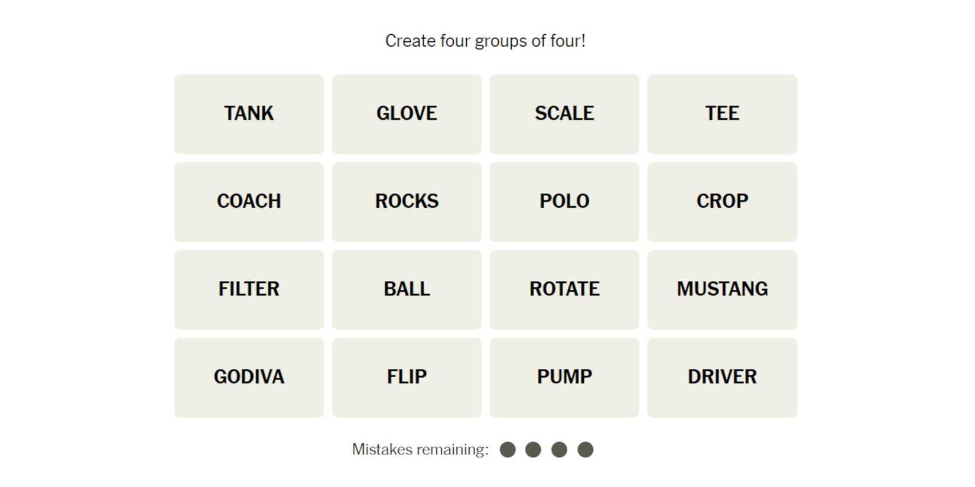Pick the DRIVER word tile
This screenshot has width=975, height=487.
pyautogui.click(x=722, y=378)
